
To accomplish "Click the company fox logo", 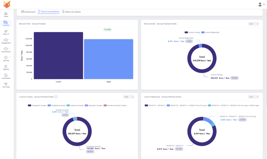I will pos(7,4).
